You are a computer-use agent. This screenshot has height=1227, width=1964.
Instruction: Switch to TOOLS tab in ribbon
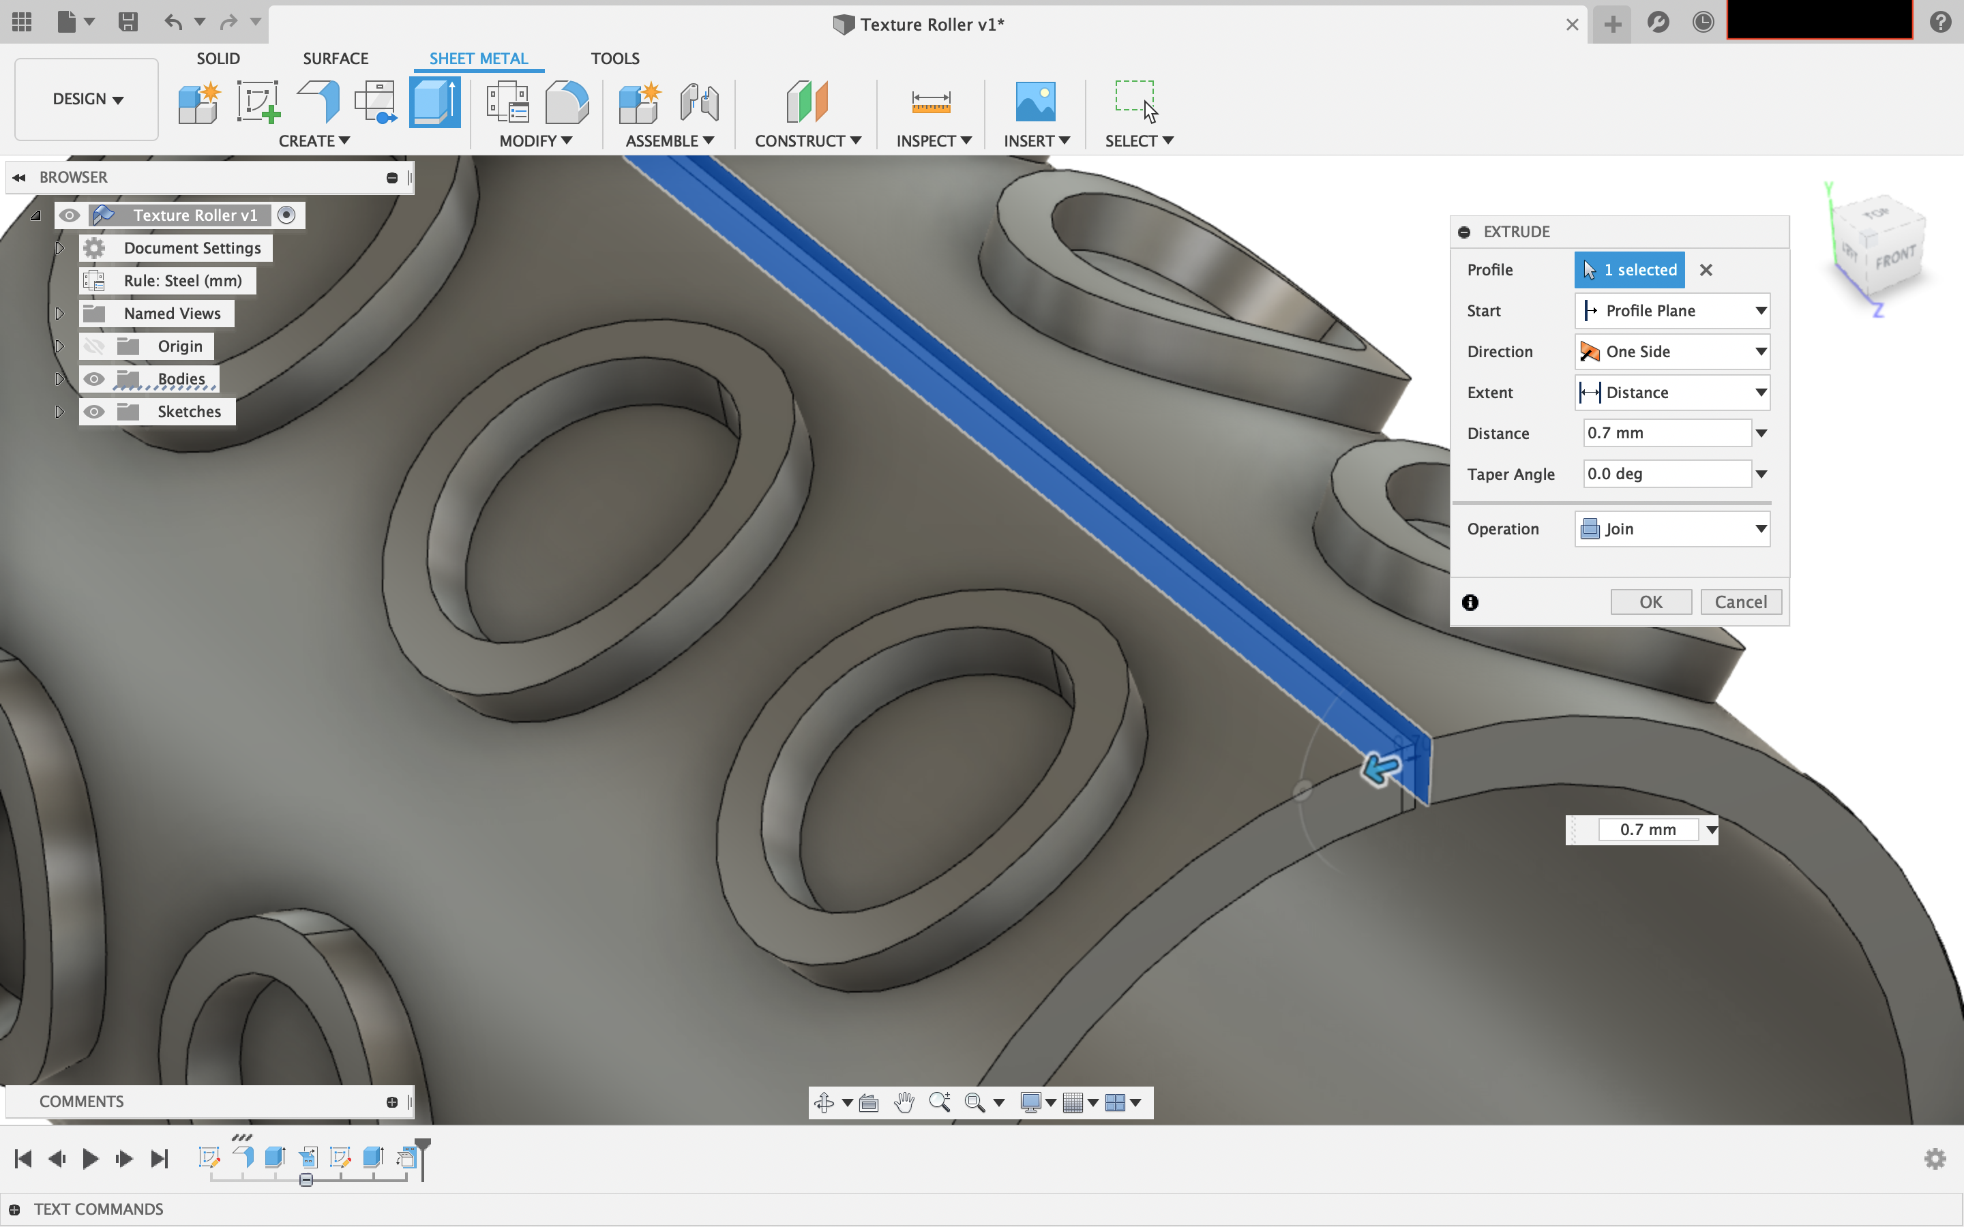point(614,58)
